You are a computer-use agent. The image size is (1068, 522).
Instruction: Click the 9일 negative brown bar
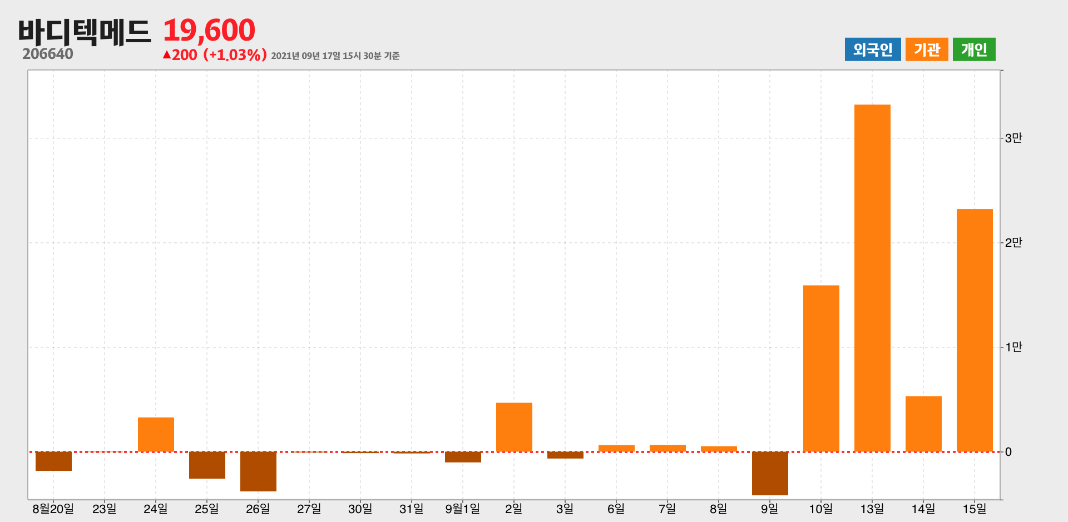[770, 474]
